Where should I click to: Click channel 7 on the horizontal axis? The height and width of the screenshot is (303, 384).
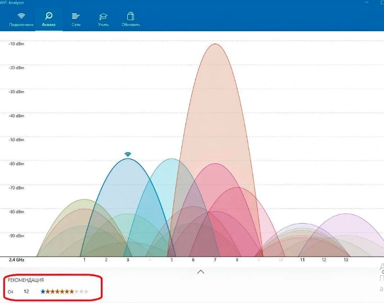point(215,260)
